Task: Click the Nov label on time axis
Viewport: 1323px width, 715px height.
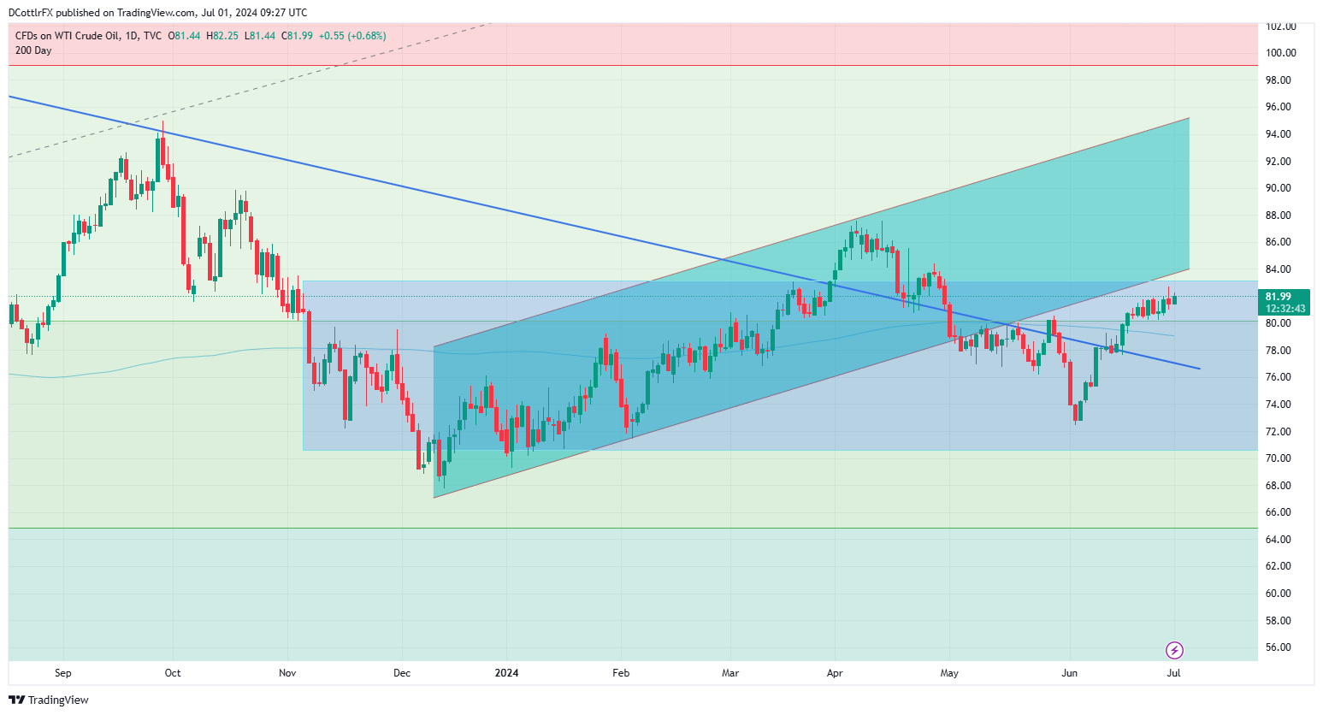Action: pos(287,673)
